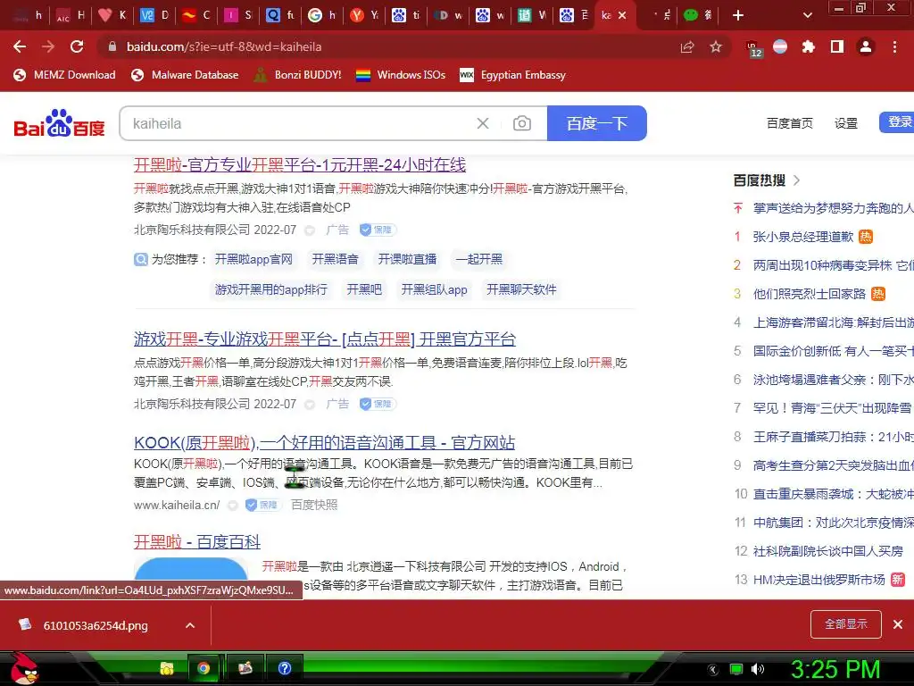Viewport: 914px width, 686px height.
Task: Select the 开黑语音 suggestion chip
Action: (336, 259)
